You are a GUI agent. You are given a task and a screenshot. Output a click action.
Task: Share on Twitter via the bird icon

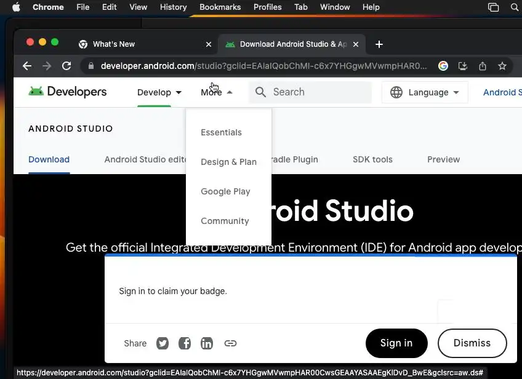coord(163,343)
